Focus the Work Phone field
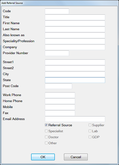 (60, 95)
